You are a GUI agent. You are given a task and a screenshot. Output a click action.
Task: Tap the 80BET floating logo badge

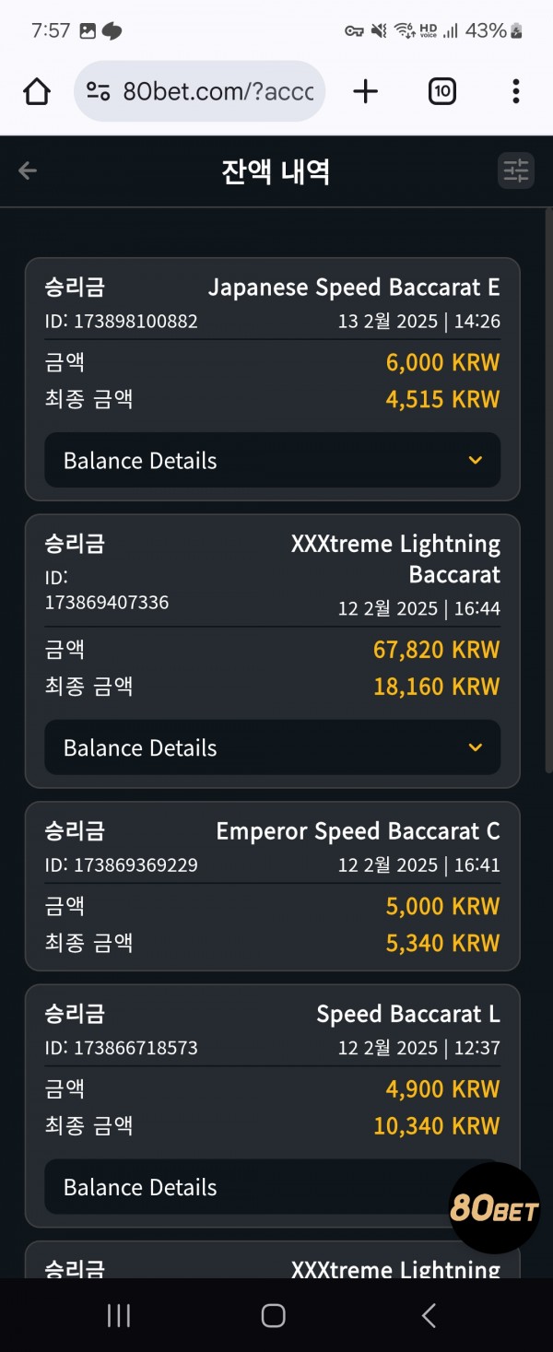click(494, 1208)
